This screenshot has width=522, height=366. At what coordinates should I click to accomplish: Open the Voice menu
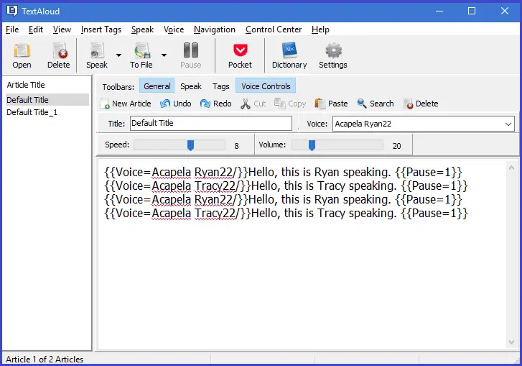[174, 29]
